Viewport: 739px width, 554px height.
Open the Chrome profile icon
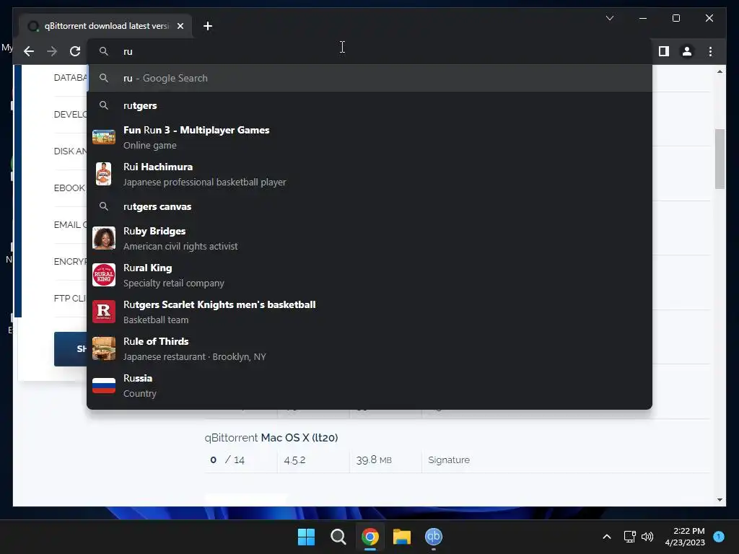pos(687,51)
